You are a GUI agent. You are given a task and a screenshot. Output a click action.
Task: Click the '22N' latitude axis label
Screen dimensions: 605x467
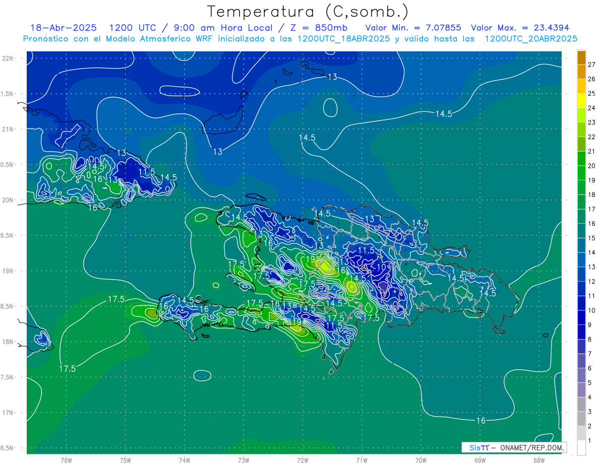[8, 58]
